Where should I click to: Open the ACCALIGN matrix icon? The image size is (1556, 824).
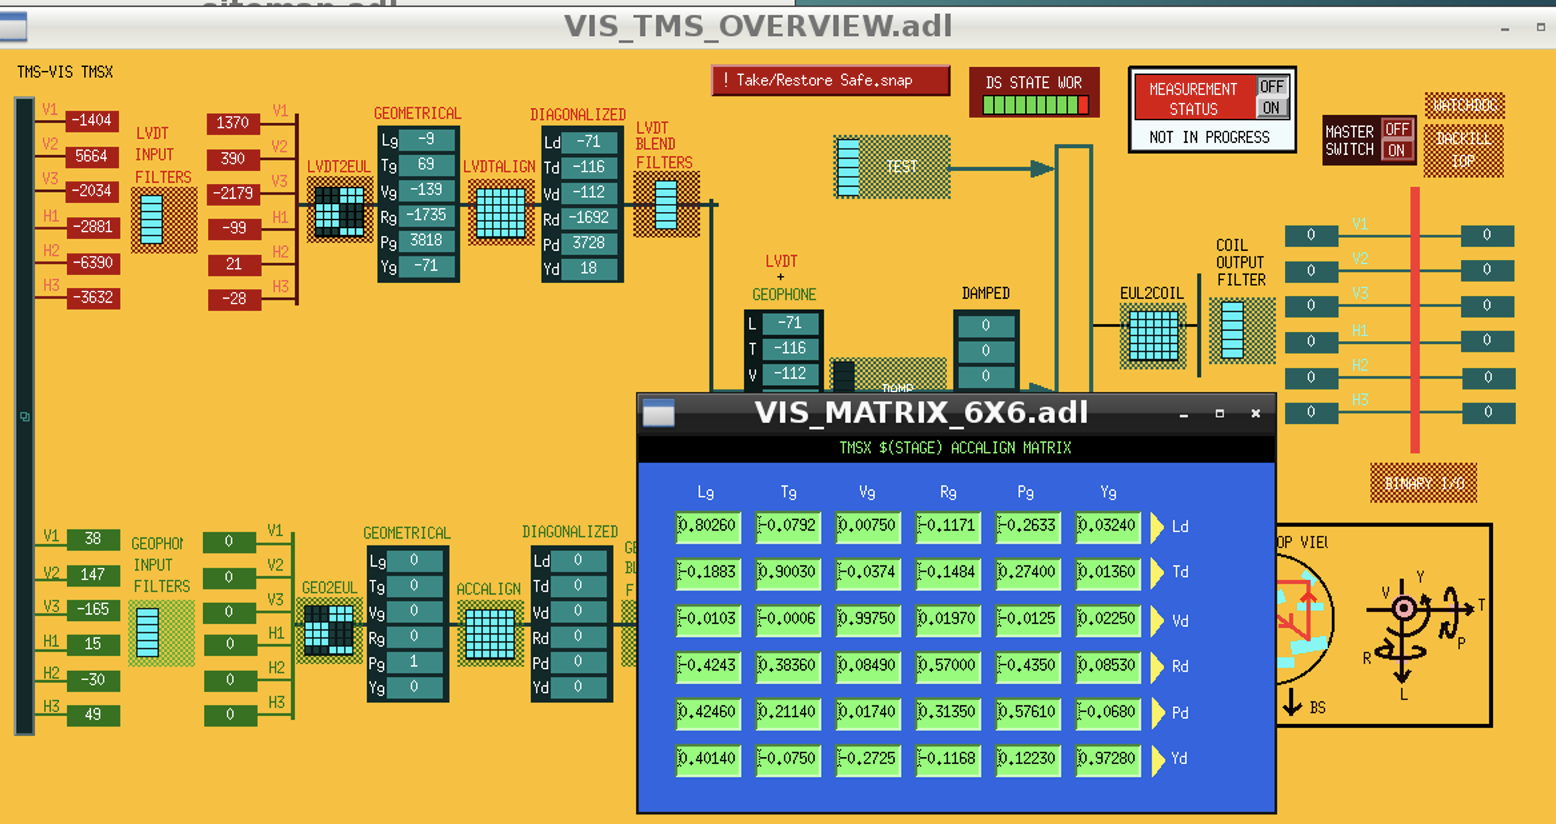click(x=490, y=634)
